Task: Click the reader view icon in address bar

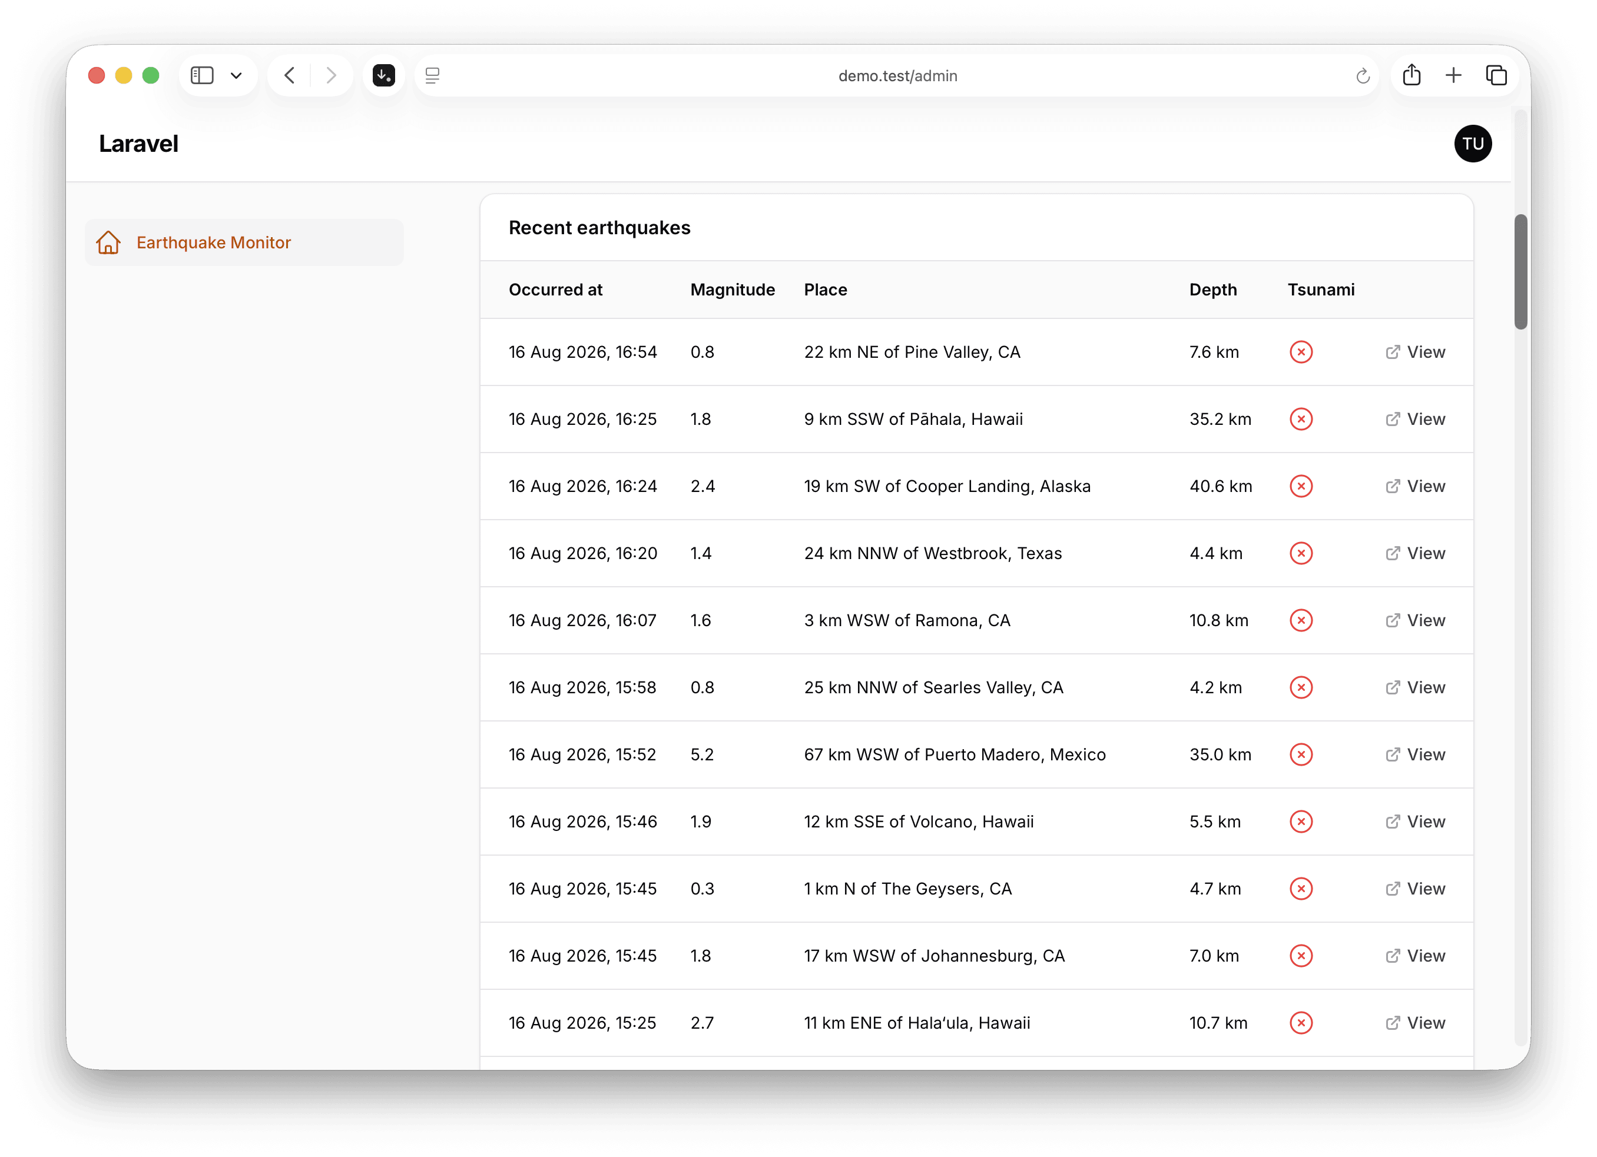Action: 432,75
